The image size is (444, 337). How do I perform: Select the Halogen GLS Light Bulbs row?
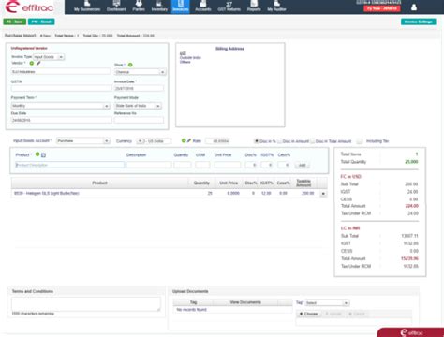pyautogui.click(x=169, y=194)
